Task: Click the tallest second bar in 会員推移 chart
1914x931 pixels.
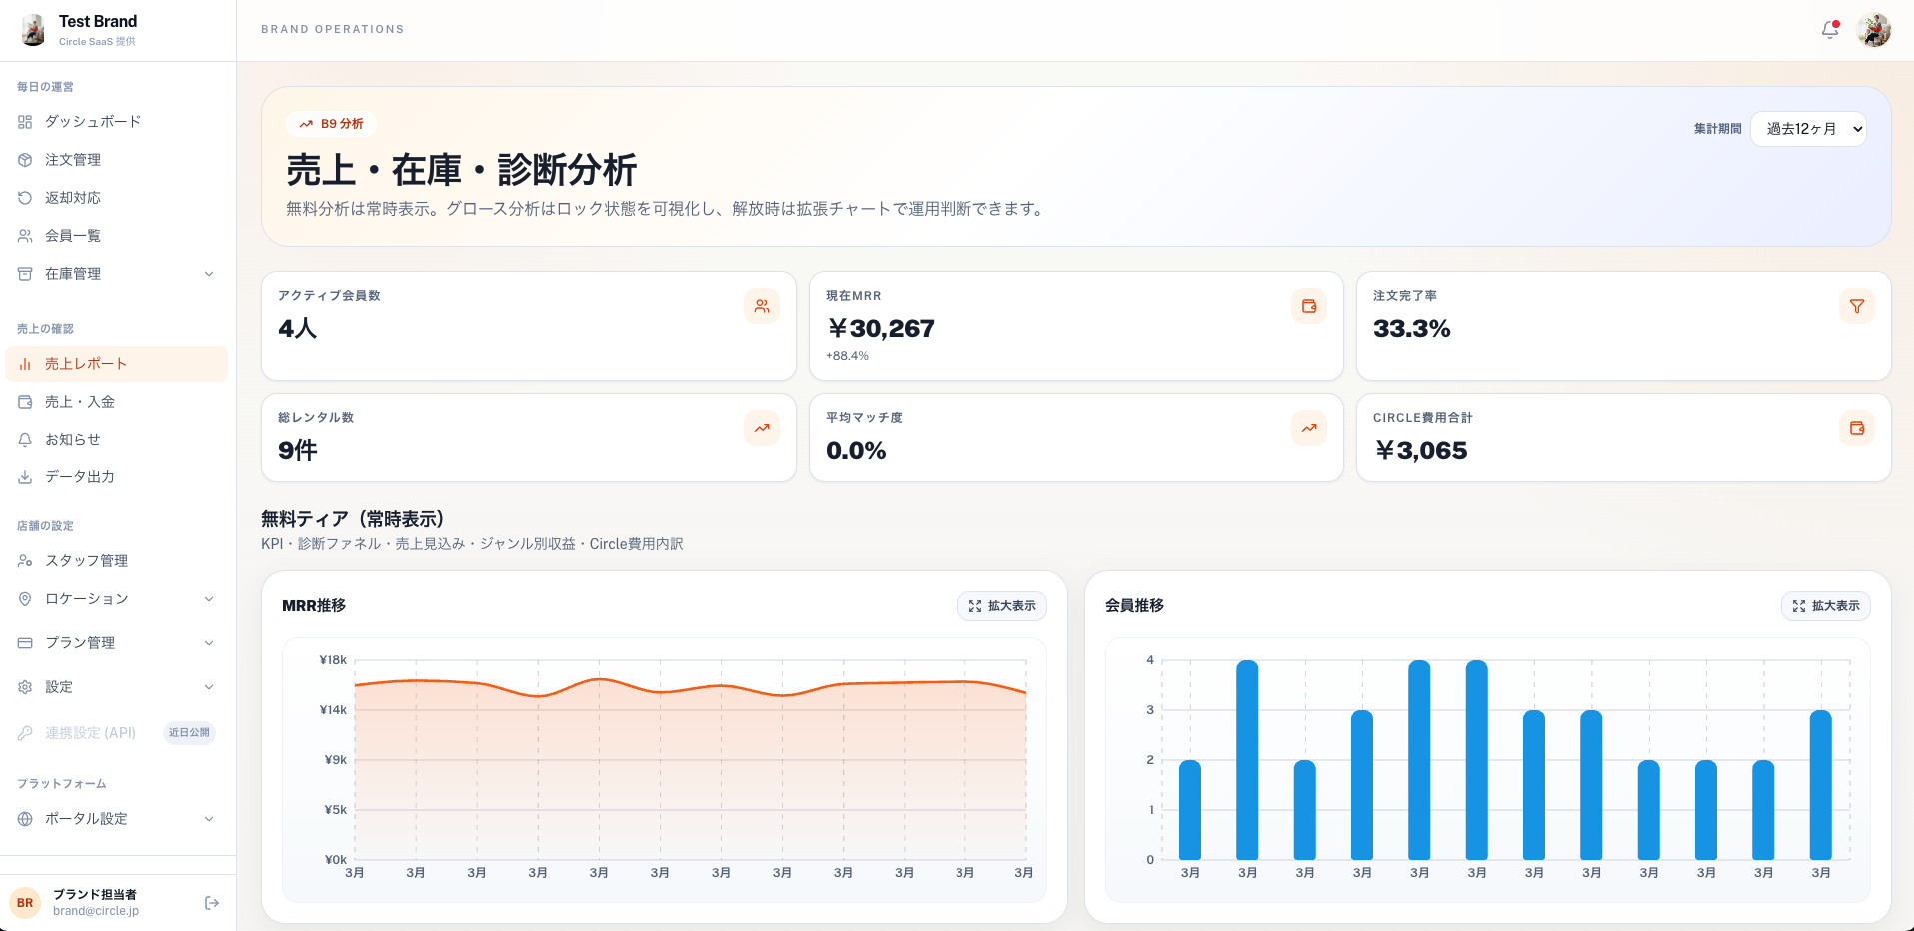Action: pos(1247,759)
